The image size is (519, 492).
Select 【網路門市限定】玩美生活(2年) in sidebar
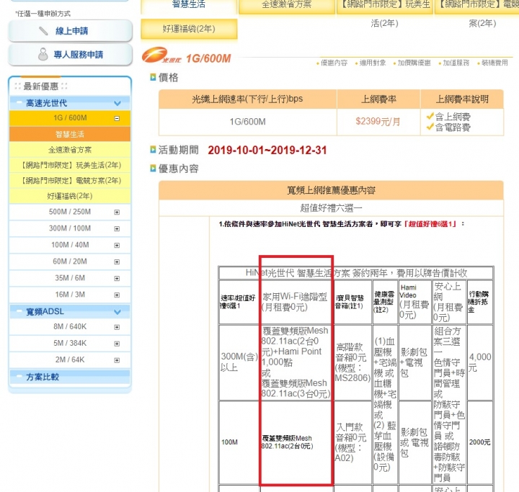pos(70,165)
